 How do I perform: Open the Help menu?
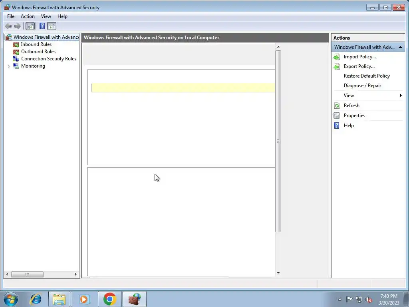click(x=62, y=16)
